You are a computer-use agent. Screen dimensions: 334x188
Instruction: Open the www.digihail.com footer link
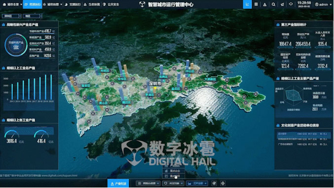(x=59, y=176)
